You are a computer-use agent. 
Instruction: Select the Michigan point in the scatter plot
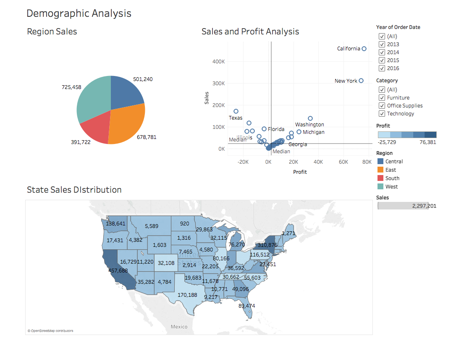pyautogui.click(x=299, y=132)
